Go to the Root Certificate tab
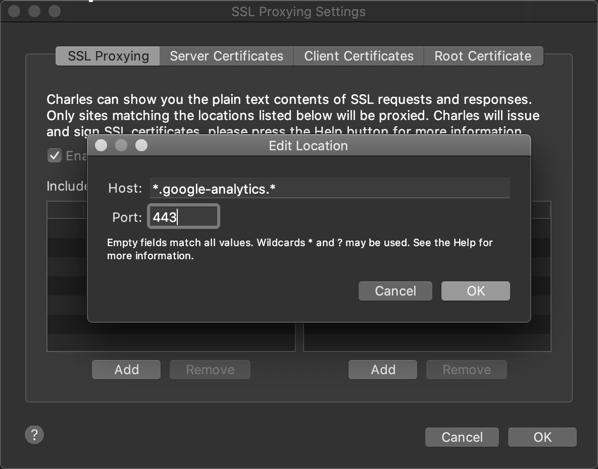598x469 pixels. (483, 56)
